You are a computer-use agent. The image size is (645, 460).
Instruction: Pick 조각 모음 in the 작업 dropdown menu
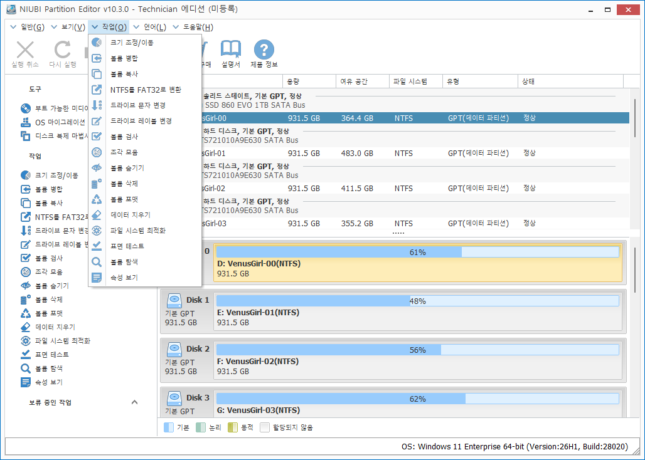[x=145, y=152]
